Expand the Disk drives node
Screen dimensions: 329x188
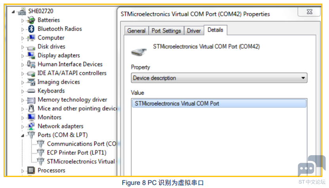point(23,47)
